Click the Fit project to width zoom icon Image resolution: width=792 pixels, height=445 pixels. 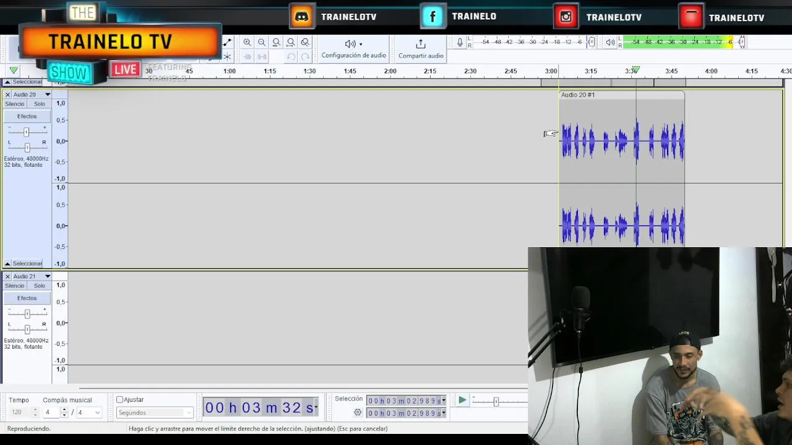291,43
